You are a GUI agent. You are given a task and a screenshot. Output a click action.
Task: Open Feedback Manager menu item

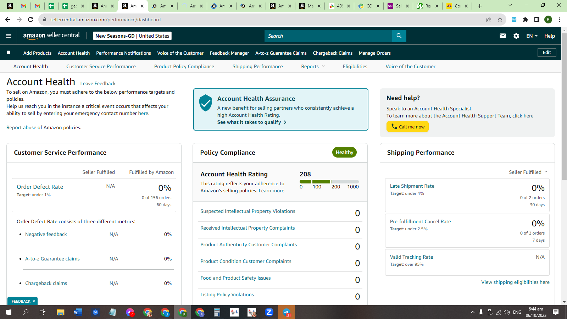229,53
